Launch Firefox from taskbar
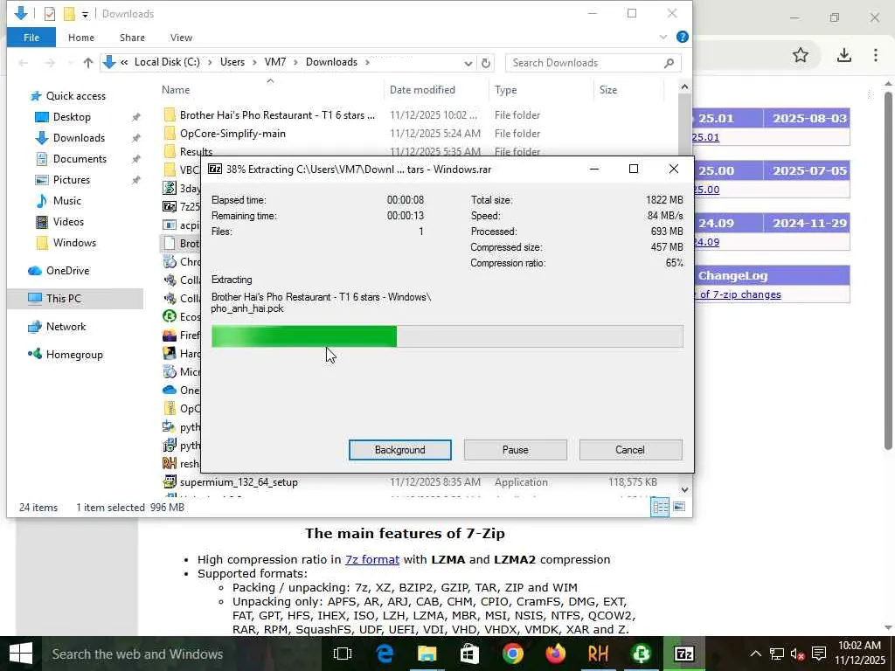Viewport: 895px width, 671px height. (x=555, y=654)
